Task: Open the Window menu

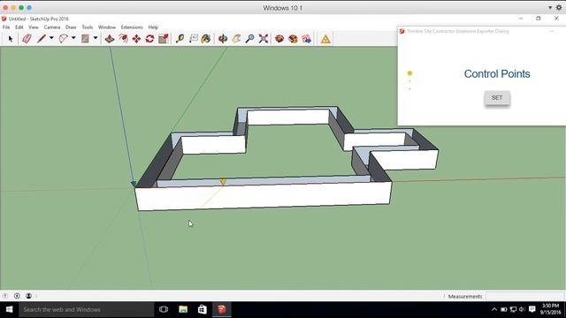Action: point(107,27)
